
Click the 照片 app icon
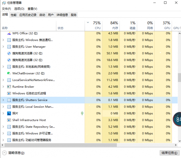[x=9, y=114]
